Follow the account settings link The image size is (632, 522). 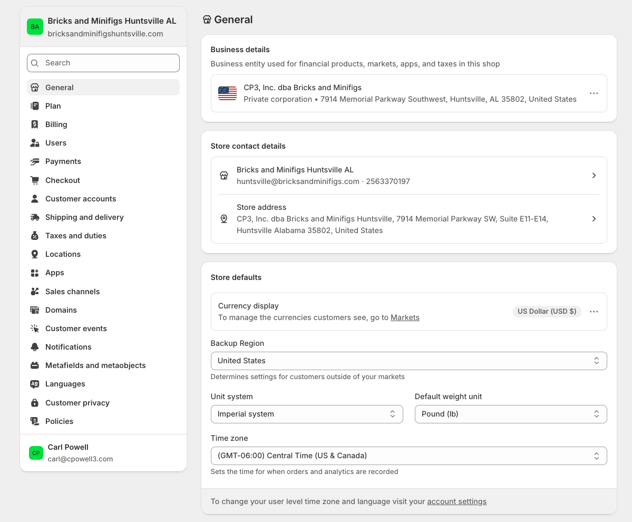coord(456,502)
